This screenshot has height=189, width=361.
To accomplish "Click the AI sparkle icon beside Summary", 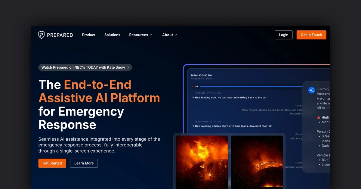I will coord(311,90).
